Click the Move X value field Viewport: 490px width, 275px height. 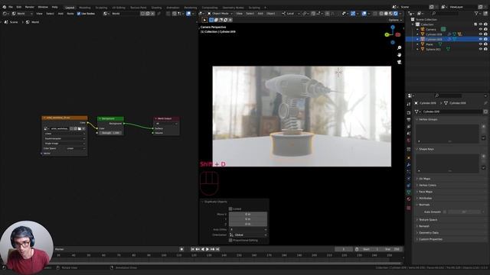[x=248, y=214]
